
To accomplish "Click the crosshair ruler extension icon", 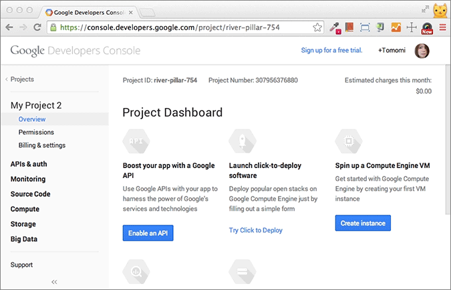I will 411,28.
